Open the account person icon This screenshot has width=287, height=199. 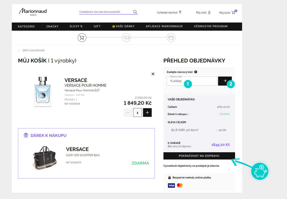pyautogui.click(x=209, y=13)
